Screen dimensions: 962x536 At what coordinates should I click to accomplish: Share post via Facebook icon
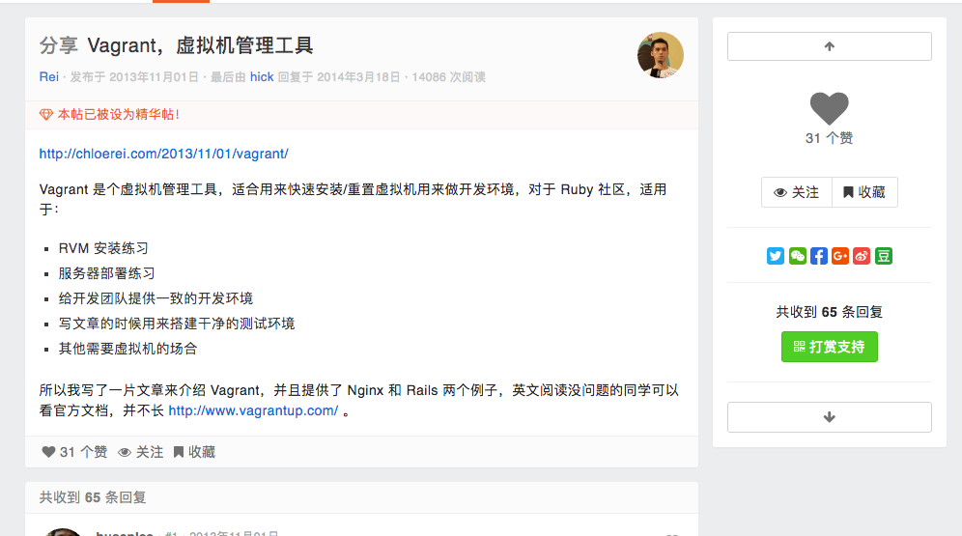click(x=818, y=256)
